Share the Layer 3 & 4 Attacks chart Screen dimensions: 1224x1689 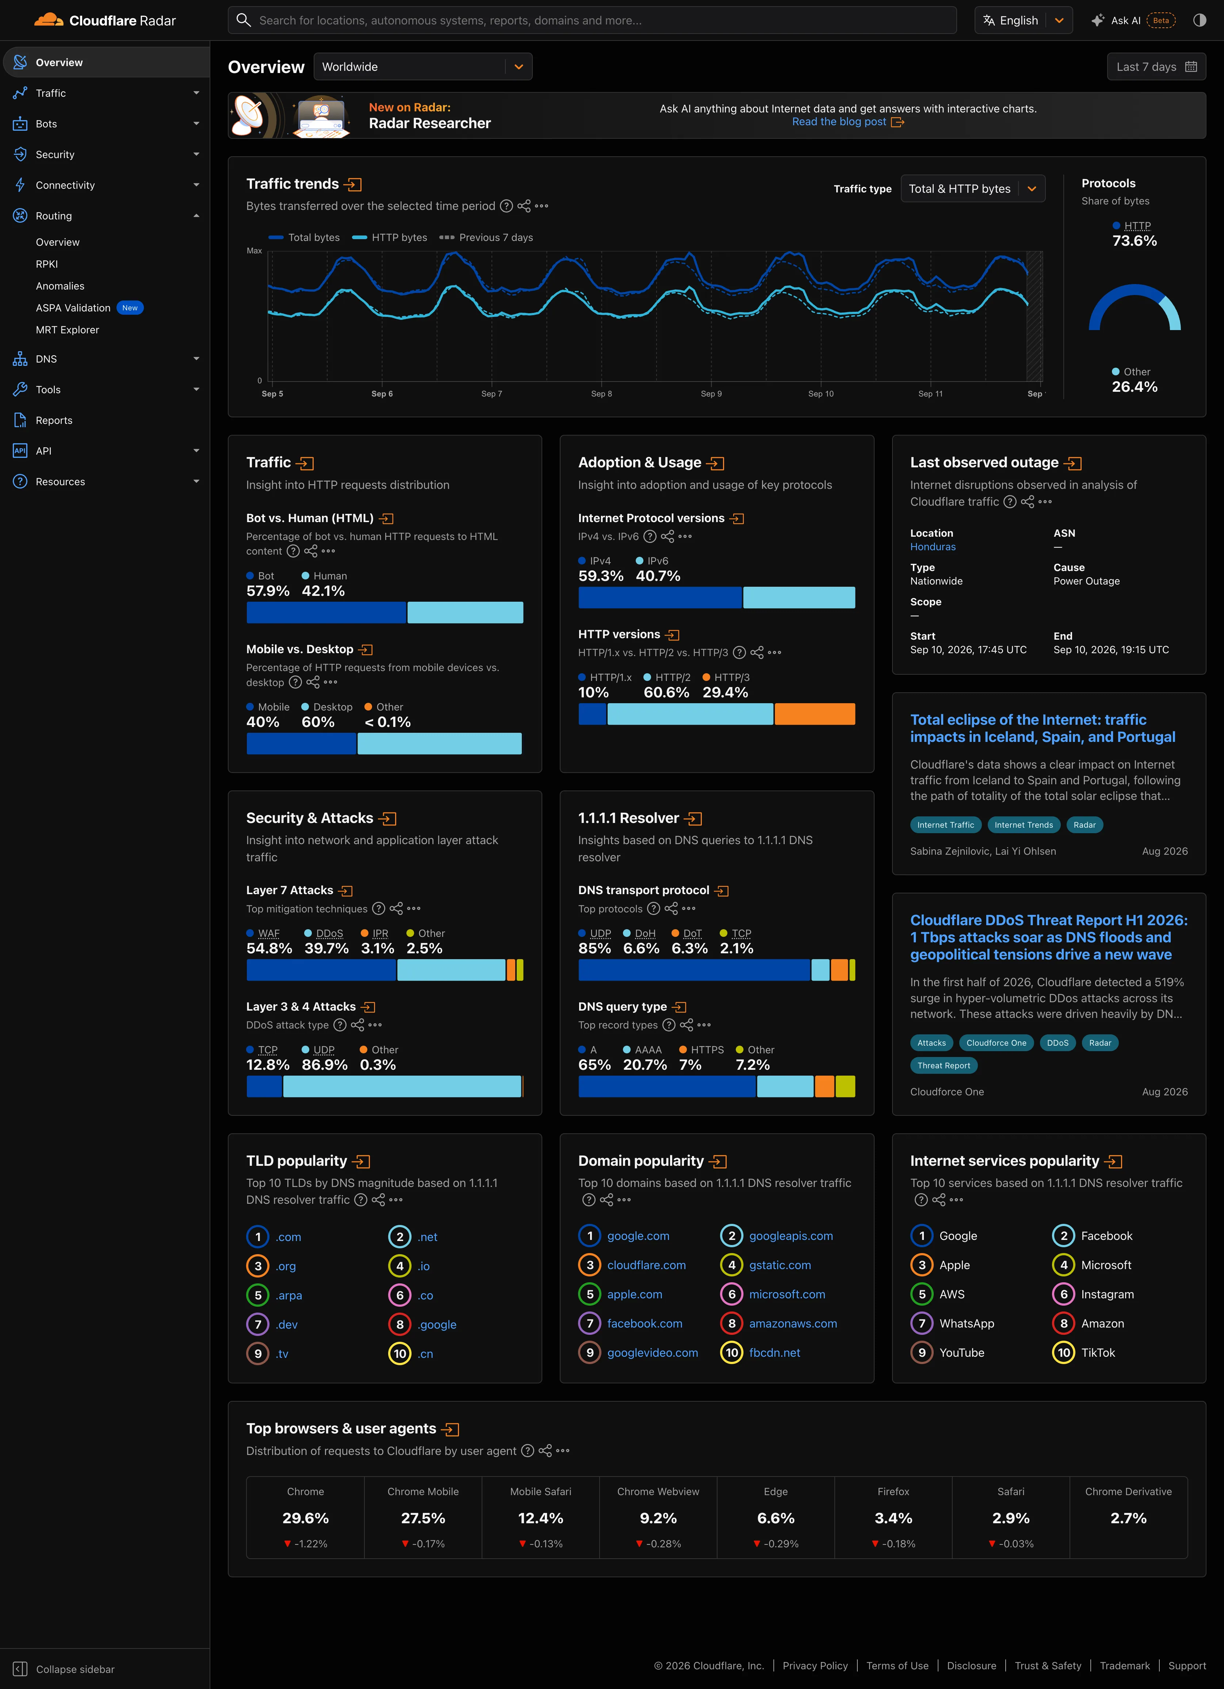pyautogui.click(x=357, y=1025)
